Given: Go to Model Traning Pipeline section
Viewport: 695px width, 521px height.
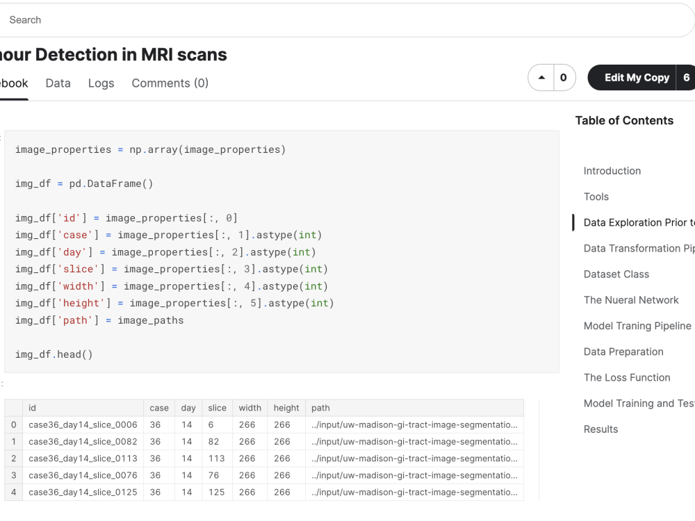Looking at the screenshot, I should pyautogui.click(x=637, y=326).
